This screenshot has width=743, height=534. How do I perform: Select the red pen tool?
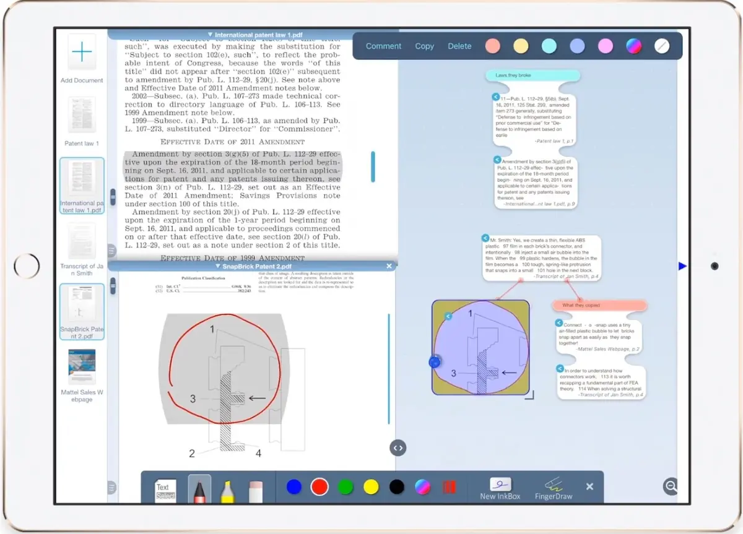click(199, 489)
